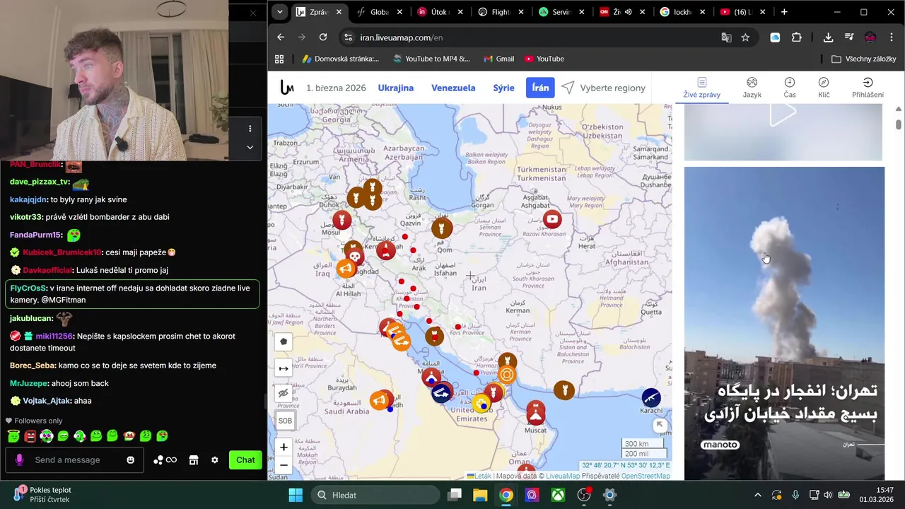
Task: Expand the chevron under stream options
Action: point(250,147)
